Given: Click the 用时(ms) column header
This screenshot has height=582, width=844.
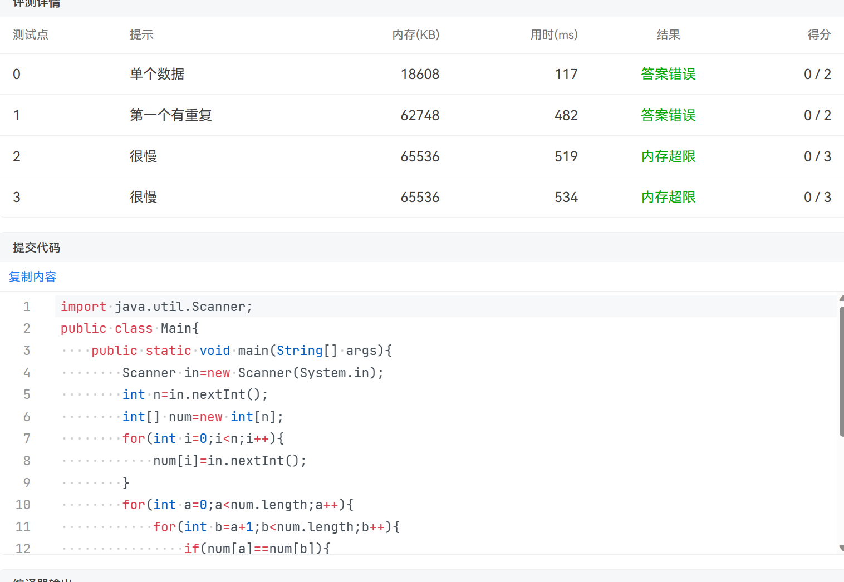Looking at the screenshot, I should tap(553, 35).
